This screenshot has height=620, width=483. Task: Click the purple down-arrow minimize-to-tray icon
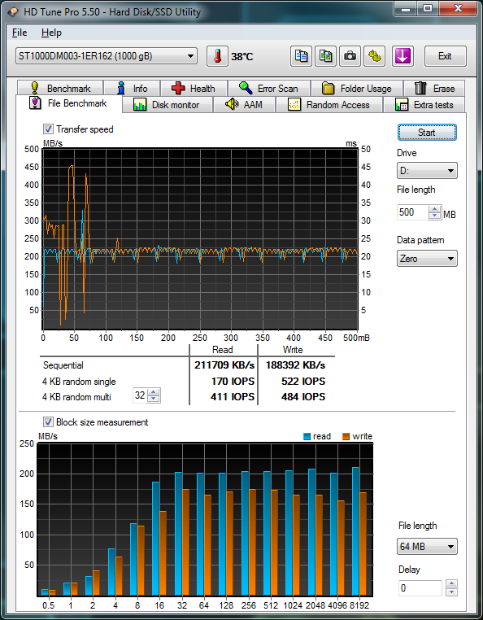coord(402,56)
